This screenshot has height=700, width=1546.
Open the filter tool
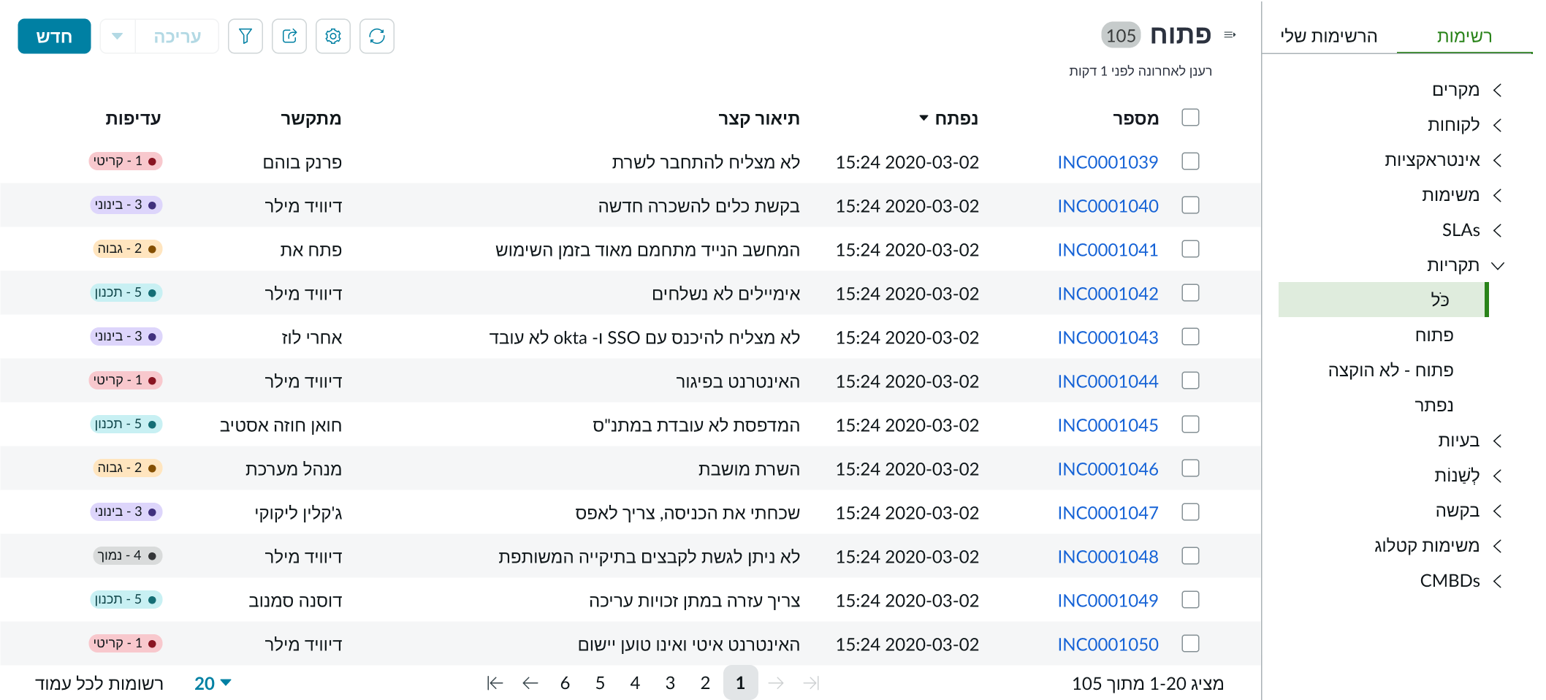(x=245, y=35)
